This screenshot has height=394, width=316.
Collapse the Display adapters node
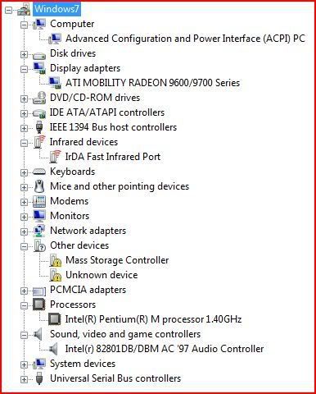tap(24, 69)
